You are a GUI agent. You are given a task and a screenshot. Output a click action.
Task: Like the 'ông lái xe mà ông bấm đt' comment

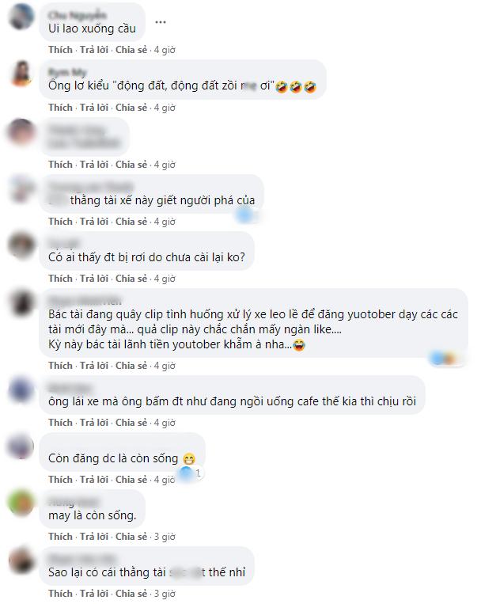(x=60, y=423)
